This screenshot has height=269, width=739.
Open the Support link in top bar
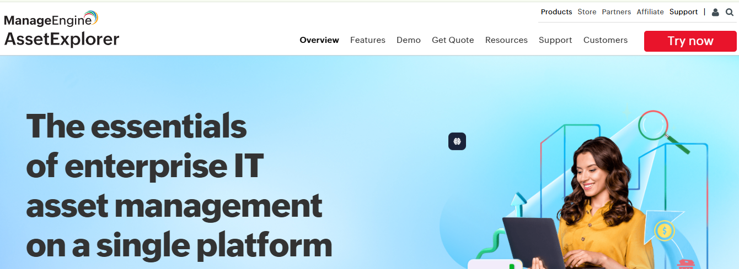coord(684,12)
